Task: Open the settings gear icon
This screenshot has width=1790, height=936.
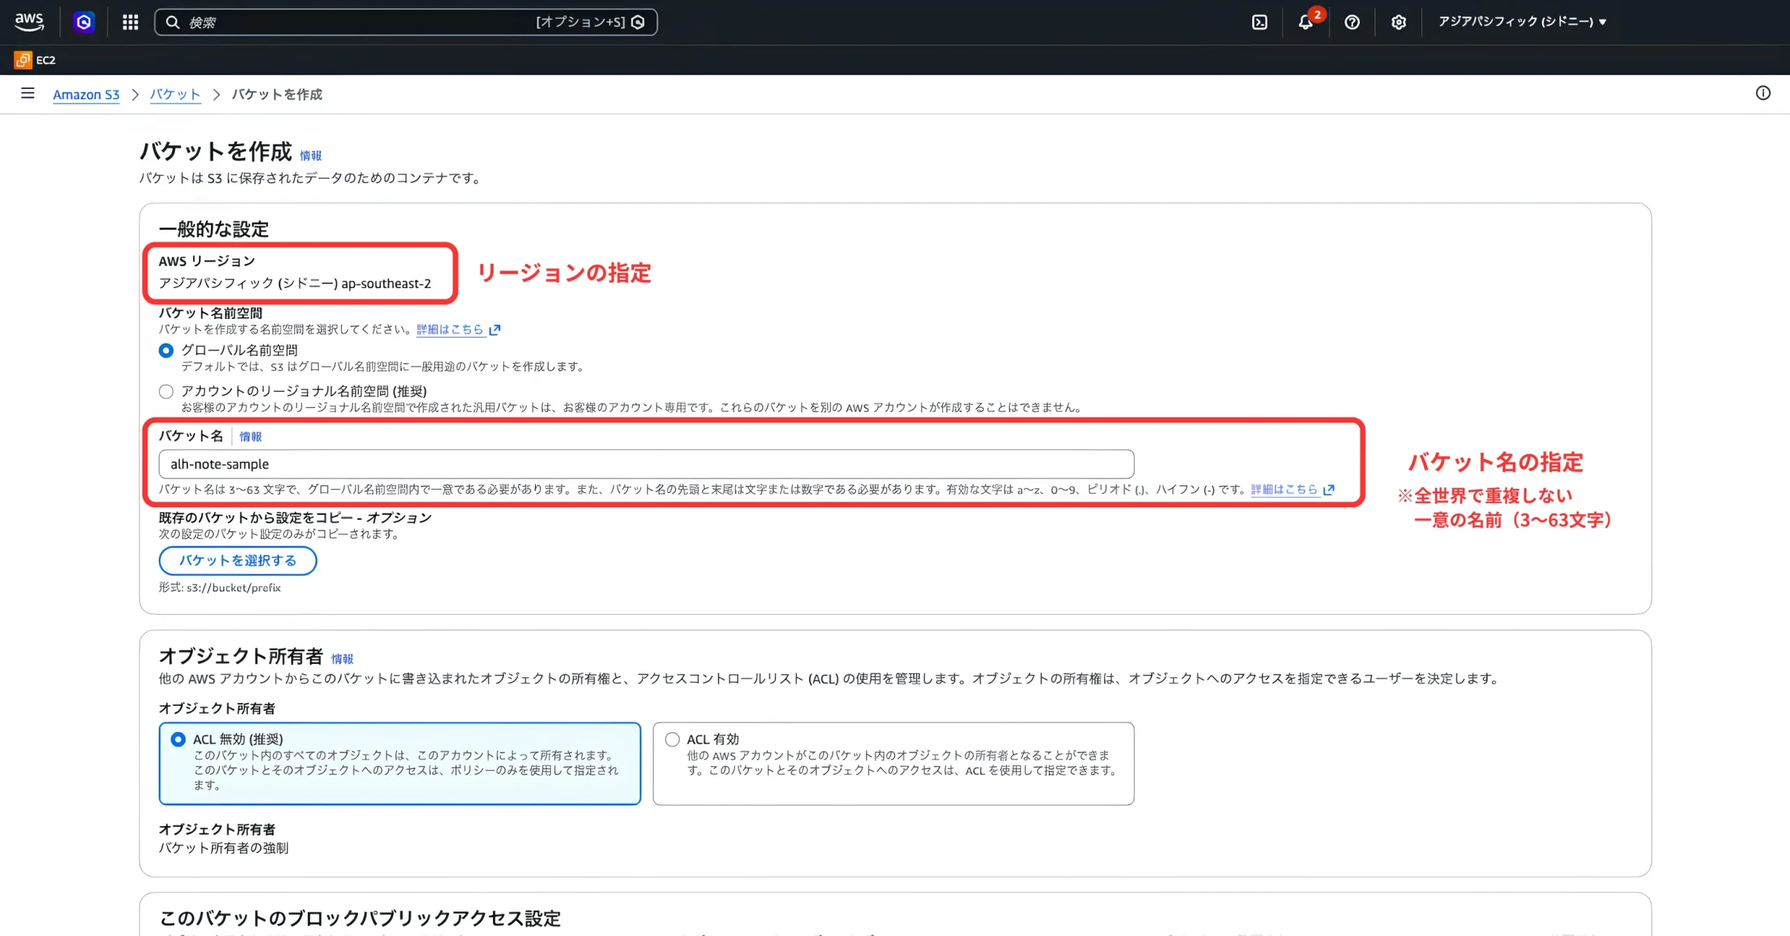Action: (1398, 22)
